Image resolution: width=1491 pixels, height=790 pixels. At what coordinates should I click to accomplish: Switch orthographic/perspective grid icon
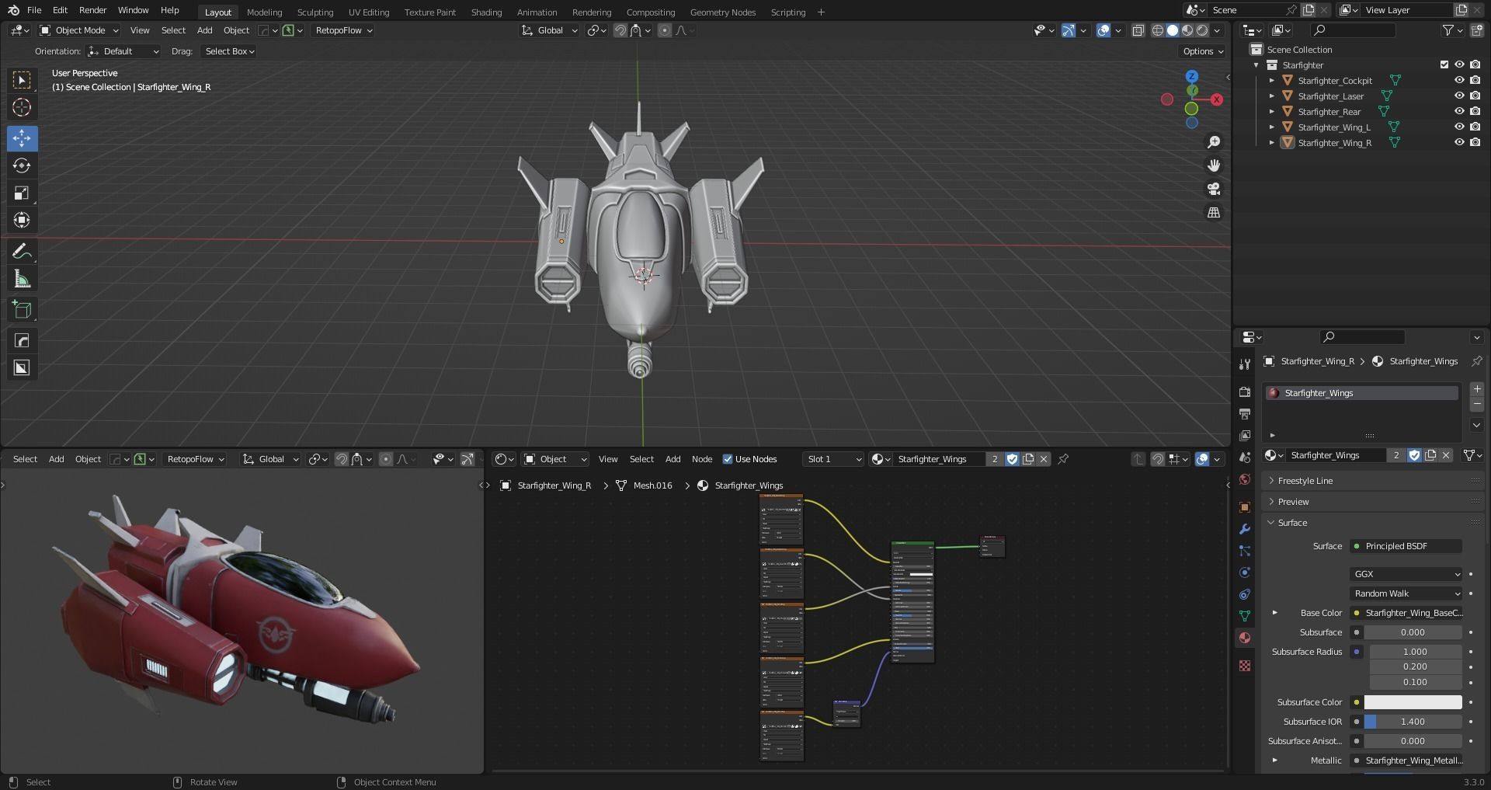(x=1214, y=212)
